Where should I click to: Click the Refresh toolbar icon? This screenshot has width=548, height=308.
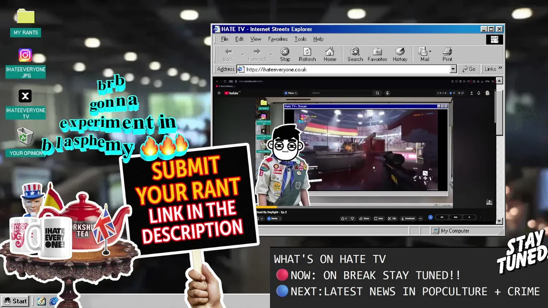(307, 55)
